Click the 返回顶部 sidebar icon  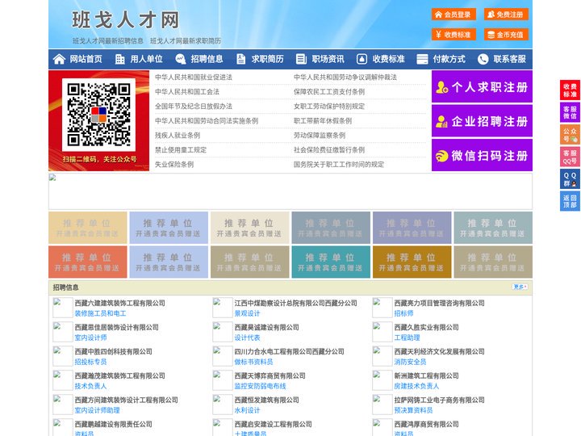coord(570,201)
